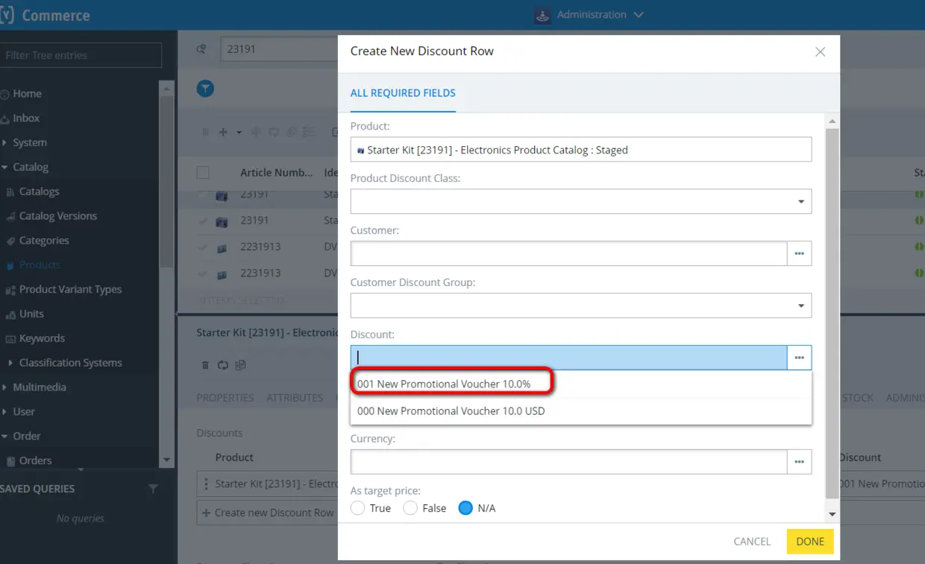This screenshot has height=564, width=925.
Task: Click the Currency input field
Action: (x=569, y=462)
